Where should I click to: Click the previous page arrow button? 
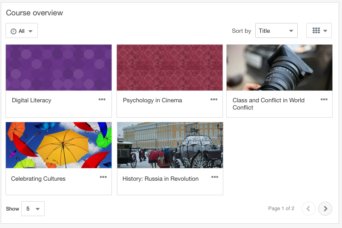tap(308, 208)
